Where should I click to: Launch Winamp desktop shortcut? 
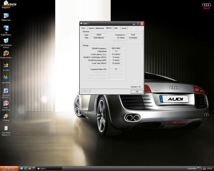(6, 117)
